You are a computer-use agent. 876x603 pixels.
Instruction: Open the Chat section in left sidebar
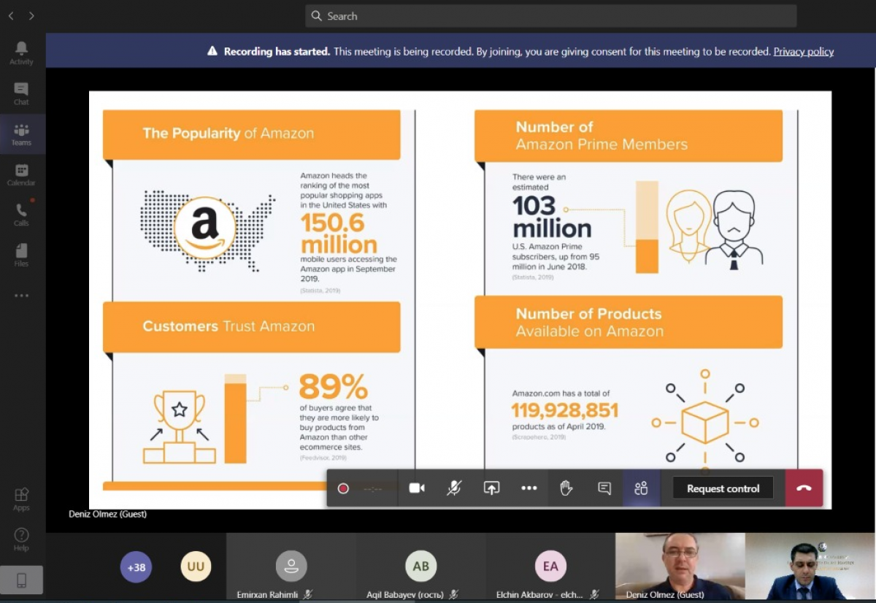21,93
